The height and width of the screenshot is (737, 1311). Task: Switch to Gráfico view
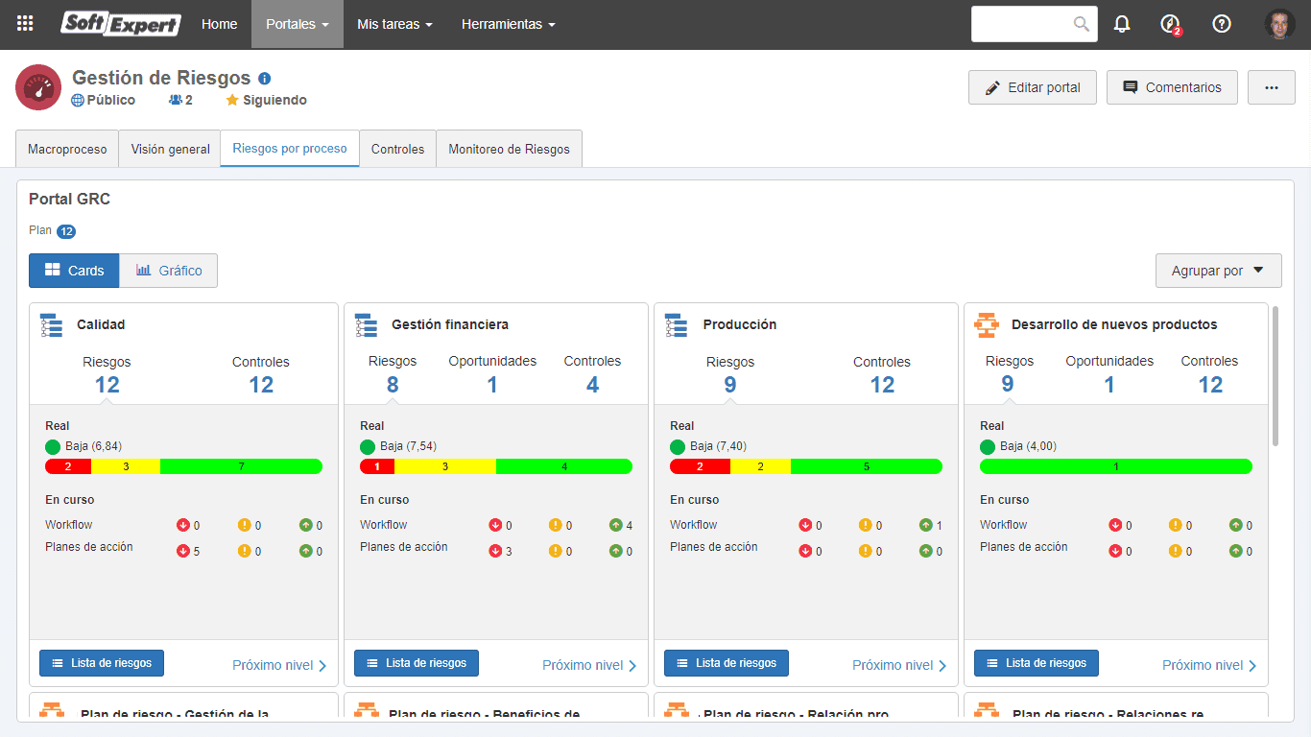pos(169,271)
